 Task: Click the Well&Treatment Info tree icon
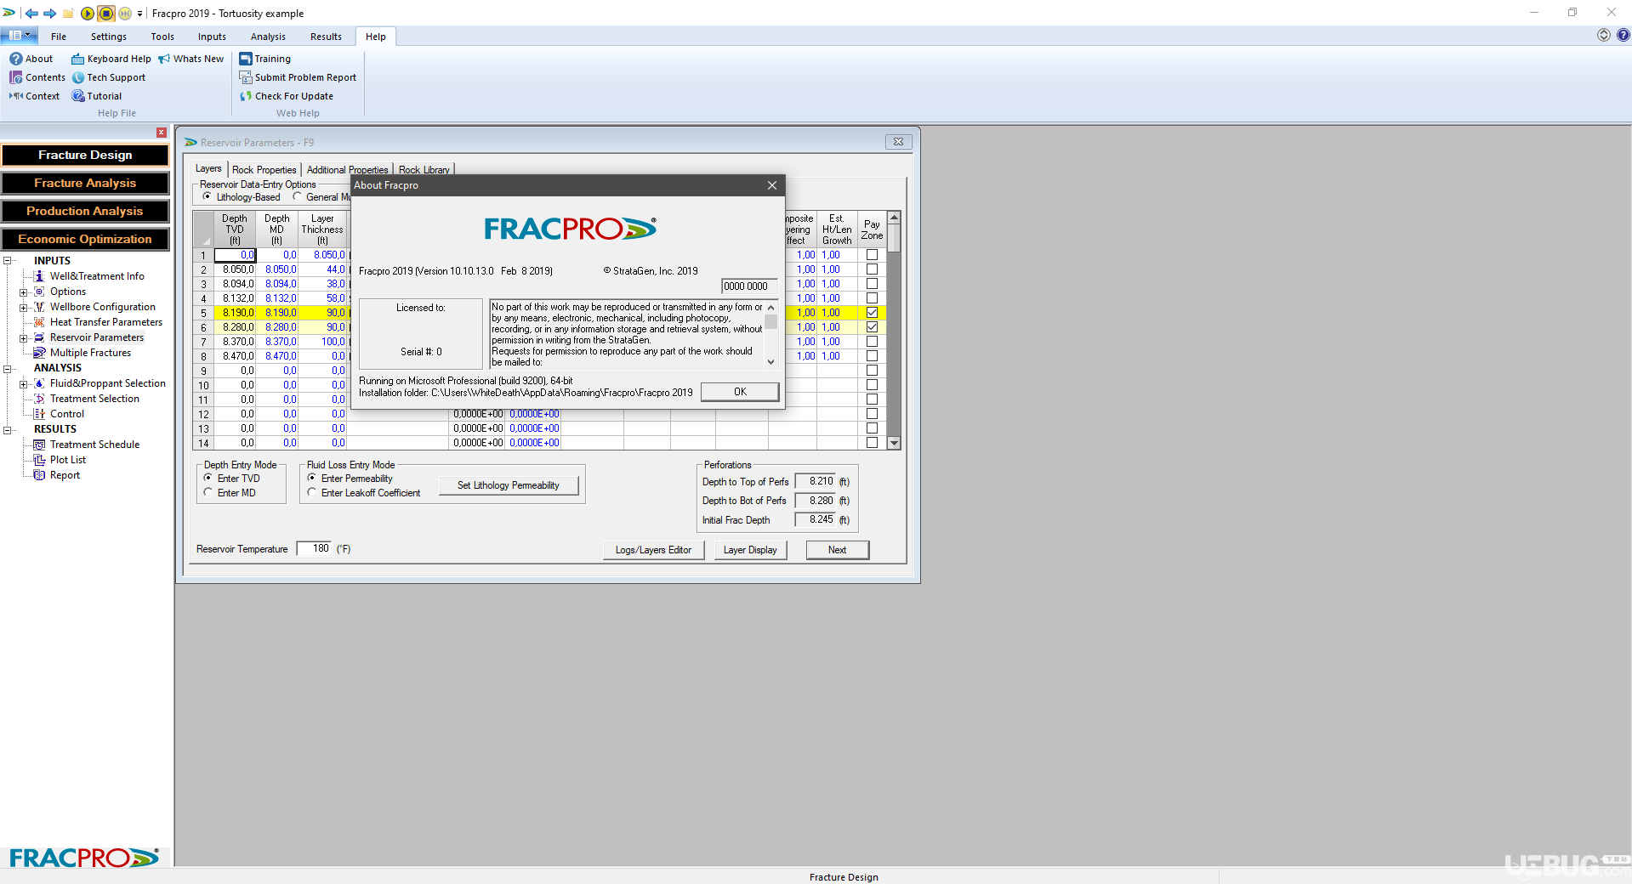(39, 276)
